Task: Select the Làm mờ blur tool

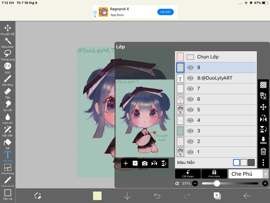Action: coord(8,119)
